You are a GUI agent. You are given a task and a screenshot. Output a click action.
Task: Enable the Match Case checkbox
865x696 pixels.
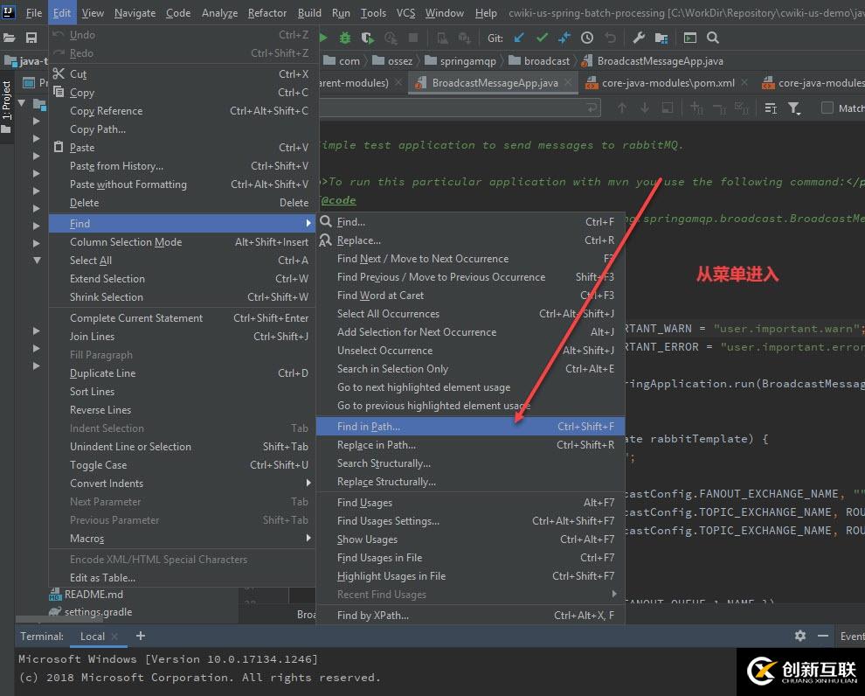(827, 106)
